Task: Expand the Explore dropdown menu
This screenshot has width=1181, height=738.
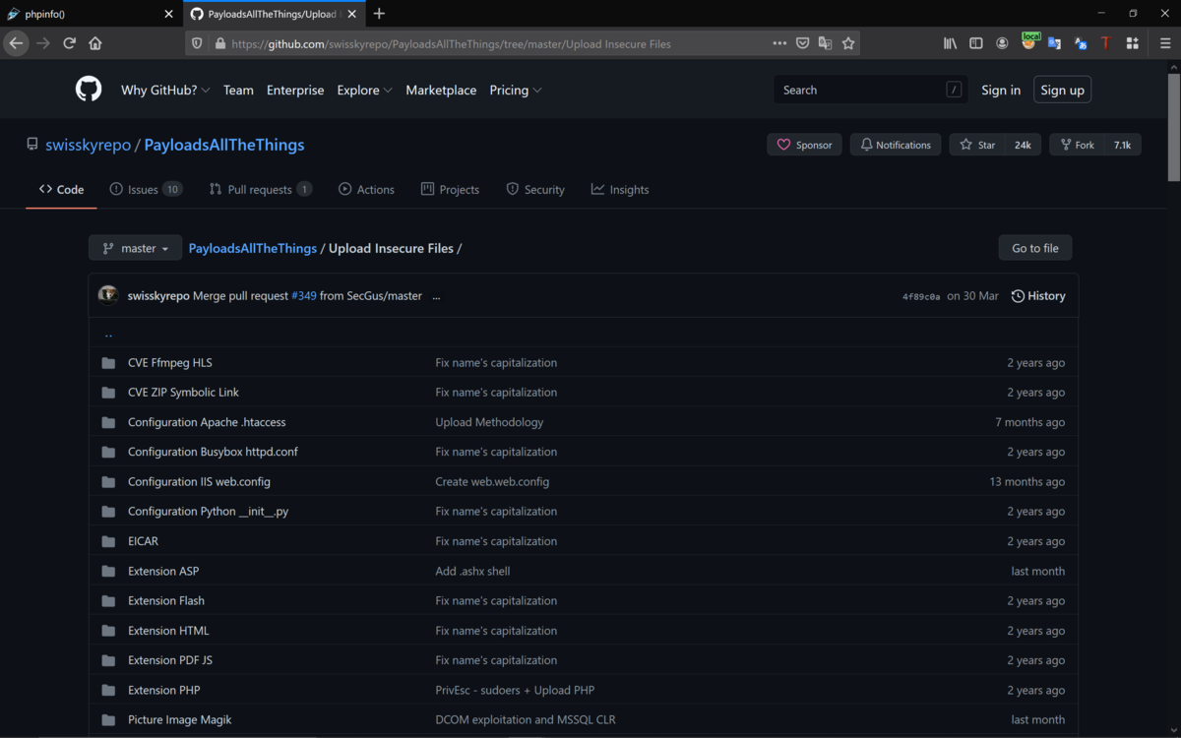Action: [364, 90]
